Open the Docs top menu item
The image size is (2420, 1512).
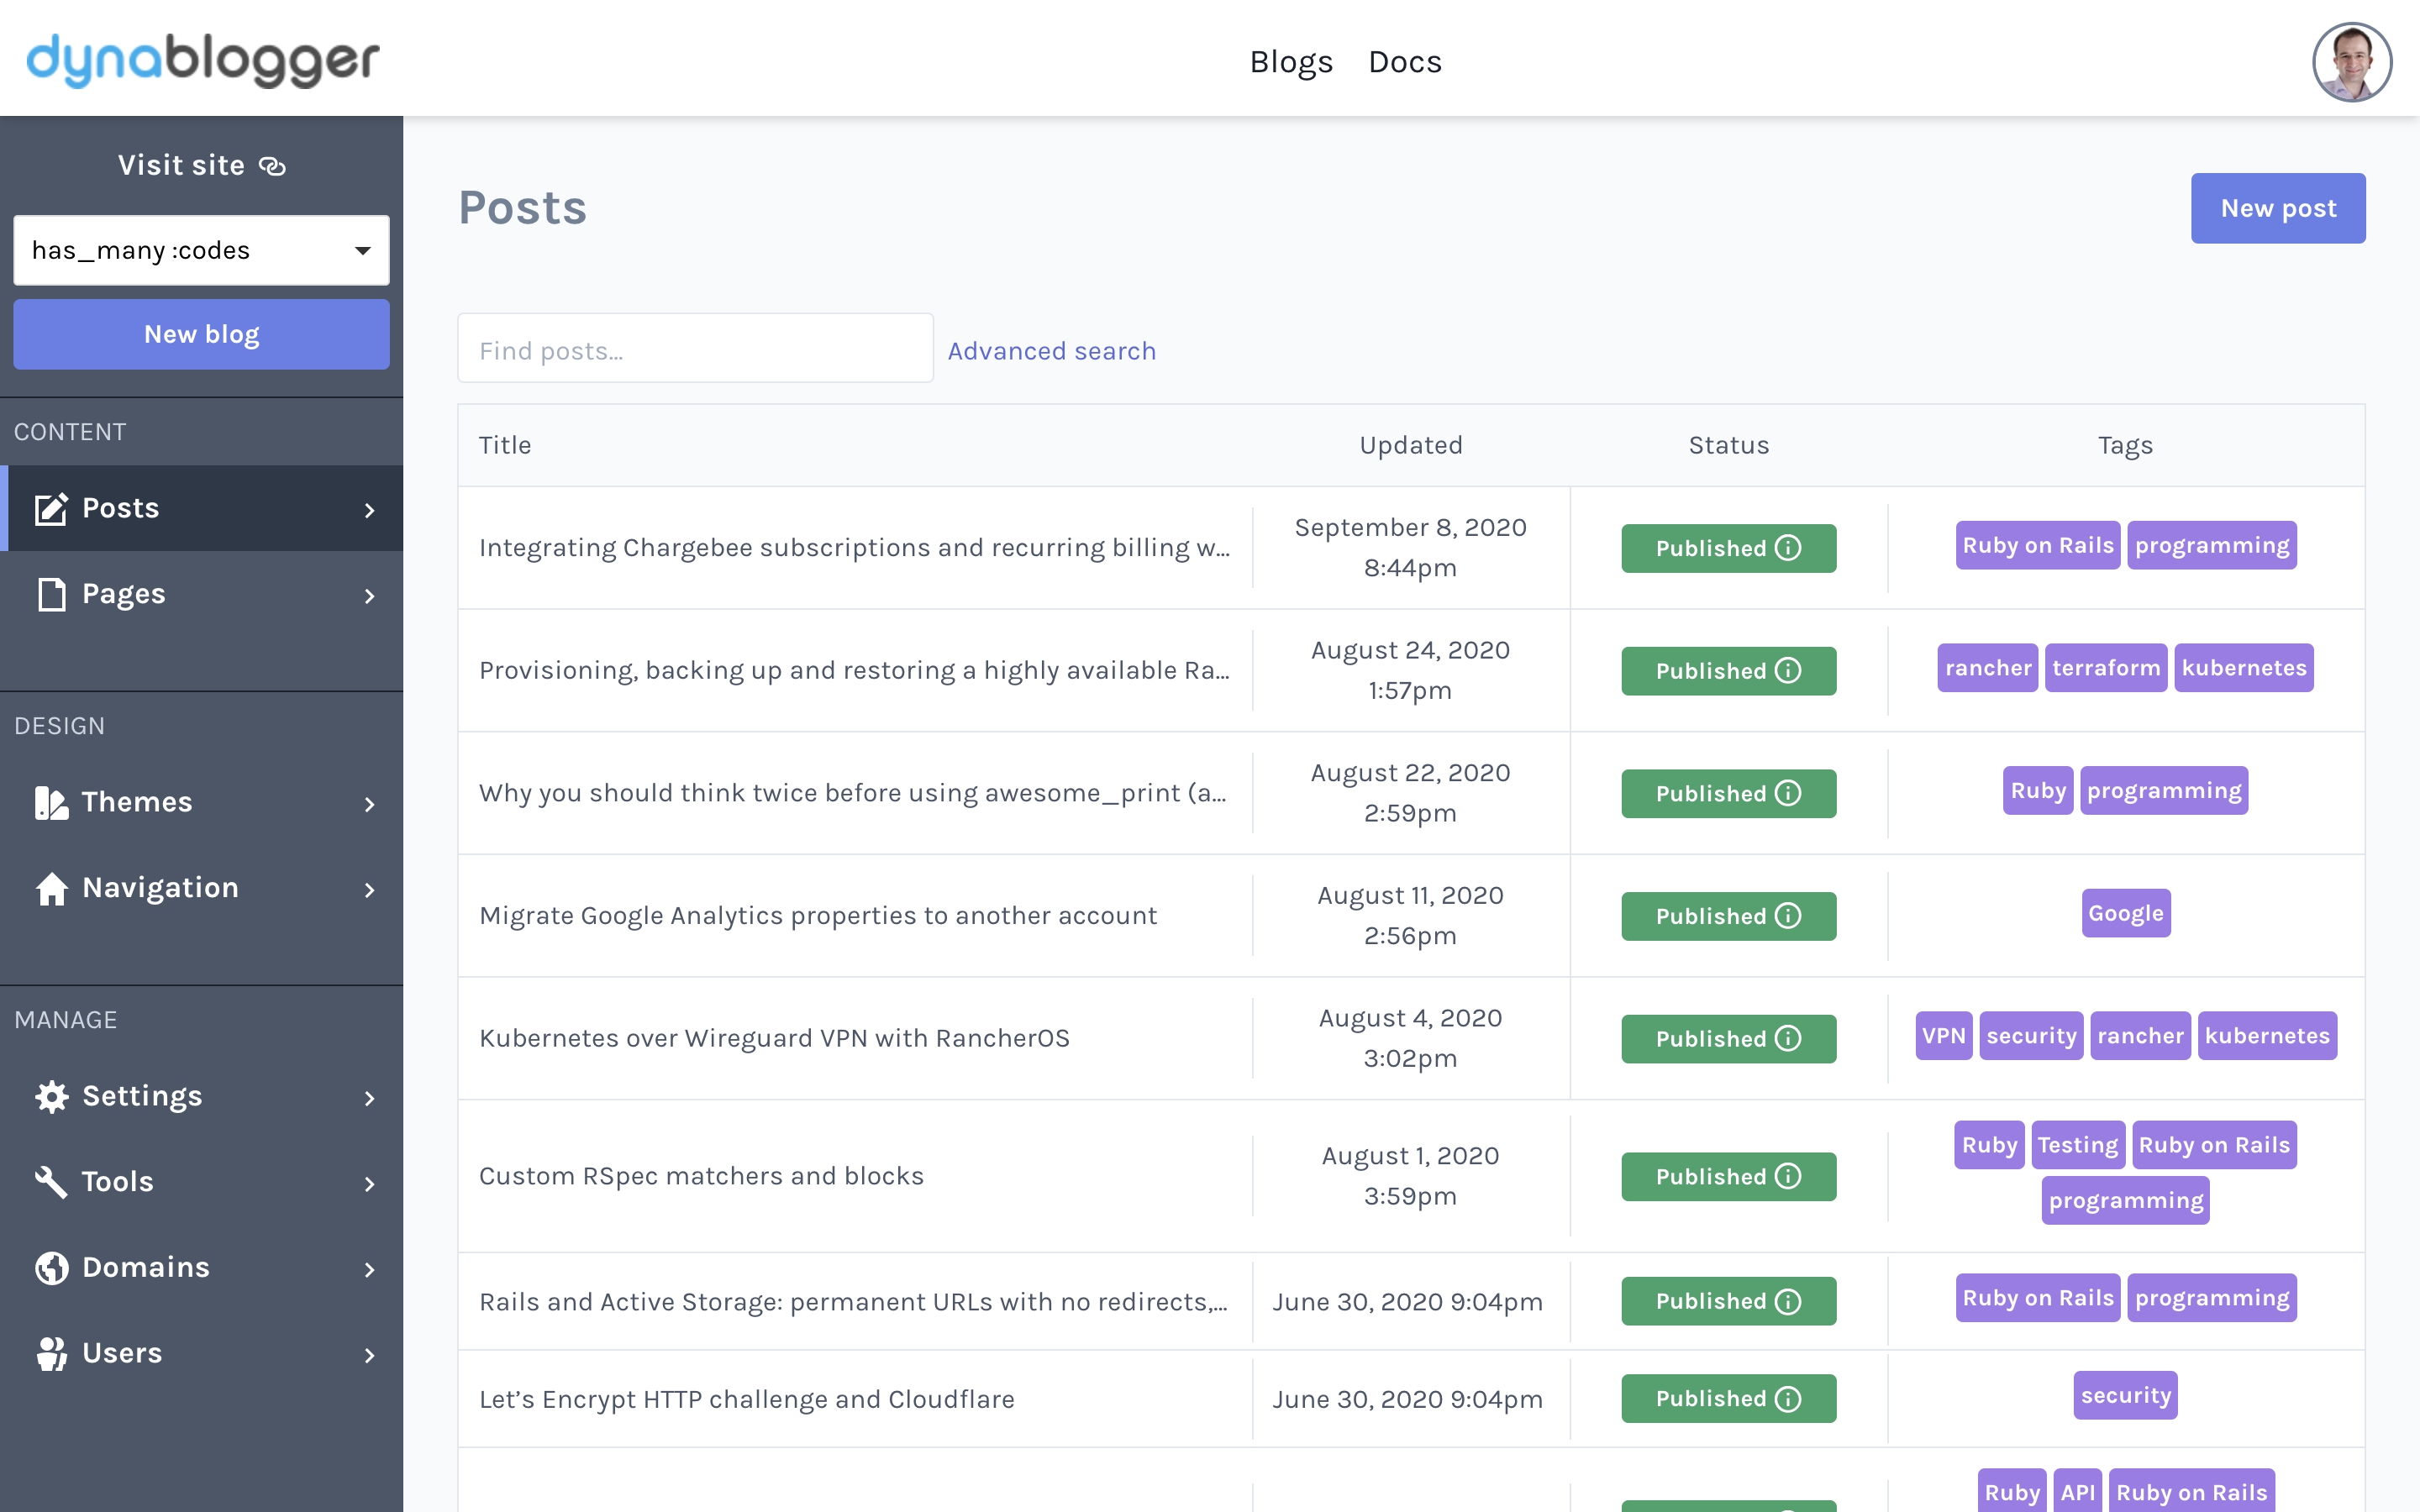(1404, 62)
